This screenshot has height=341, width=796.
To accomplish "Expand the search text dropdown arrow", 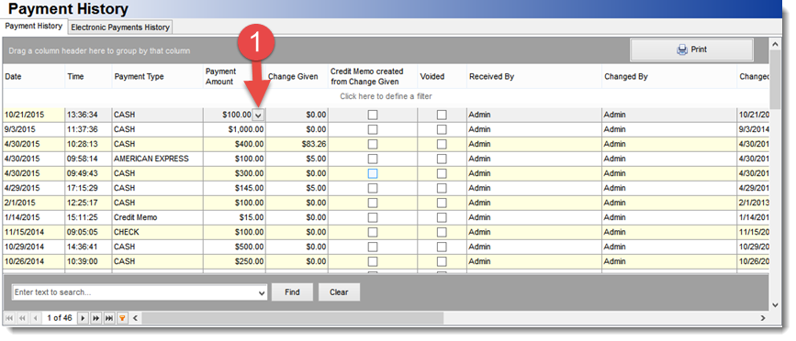I will point(262,292).
